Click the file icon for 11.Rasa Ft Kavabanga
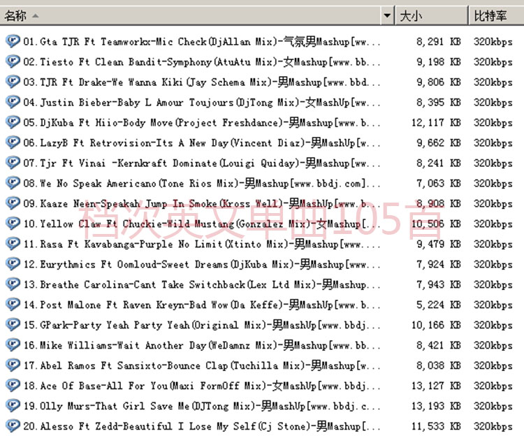The image size is (524, 438). (x=13, y=244)
